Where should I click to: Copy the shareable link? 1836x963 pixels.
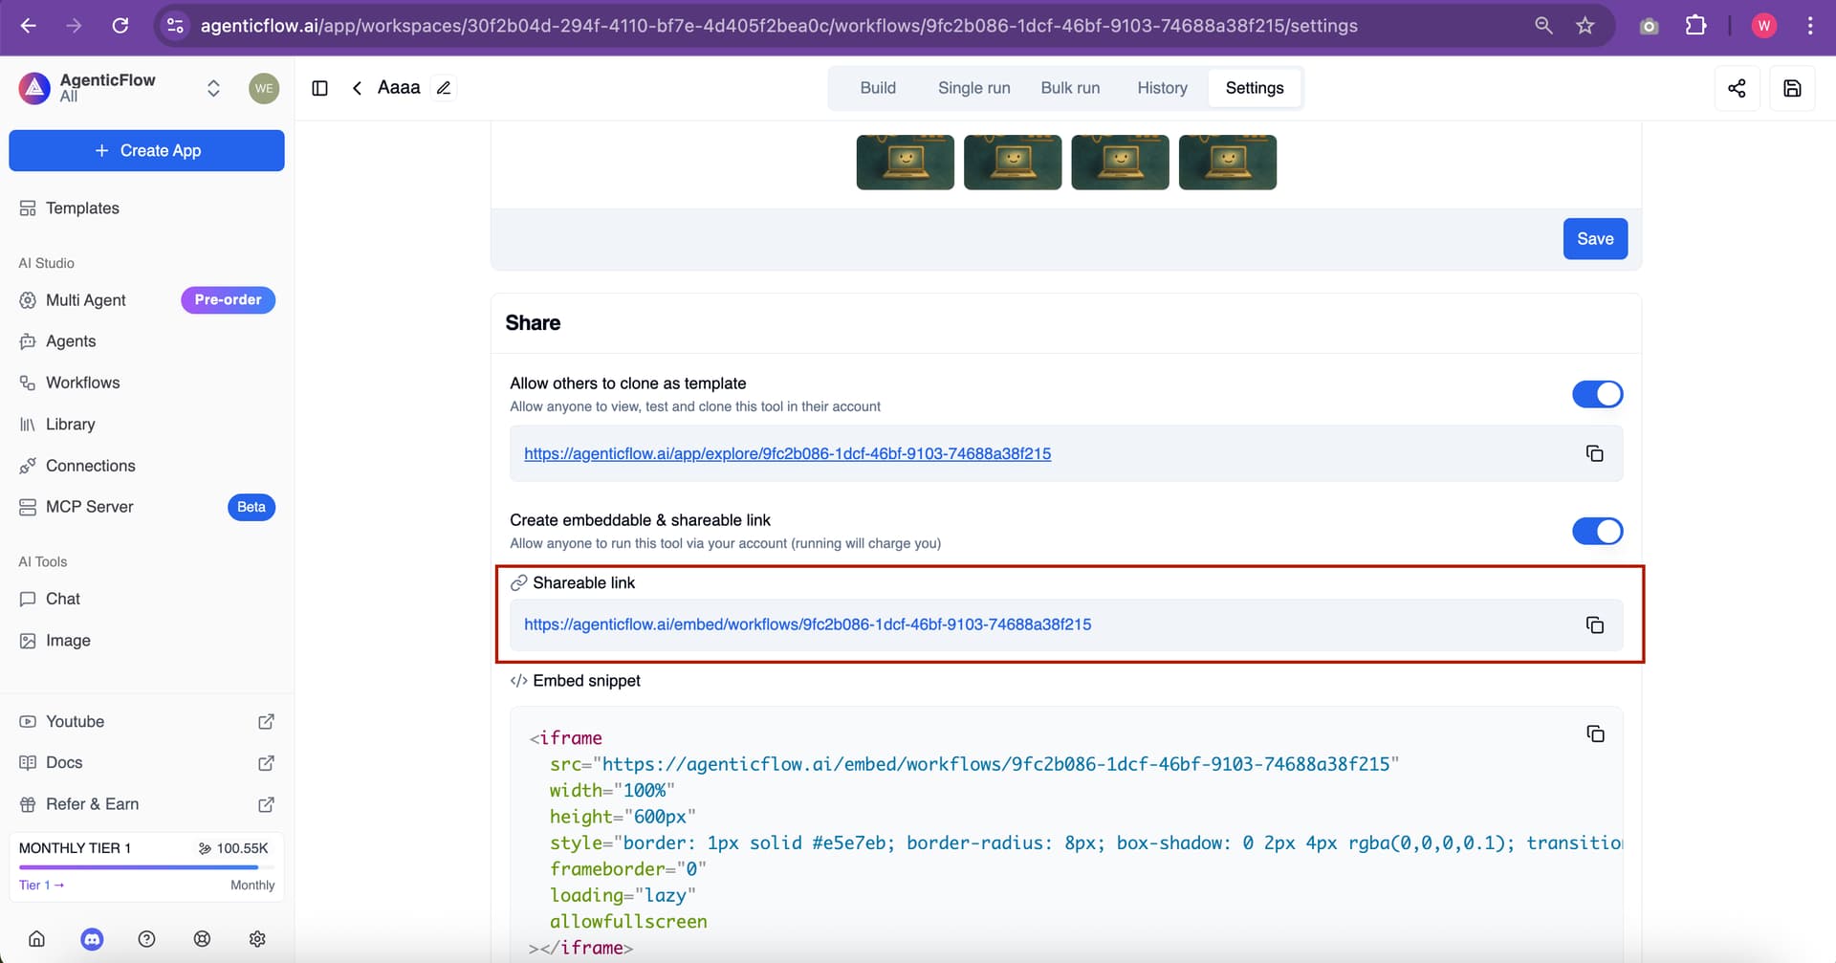(1594, 624)
